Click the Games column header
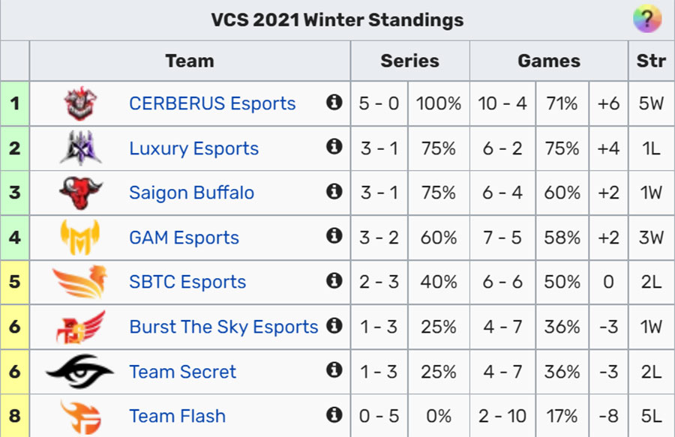675x437 pixels. pyautogui.click(x=549, y=61)
